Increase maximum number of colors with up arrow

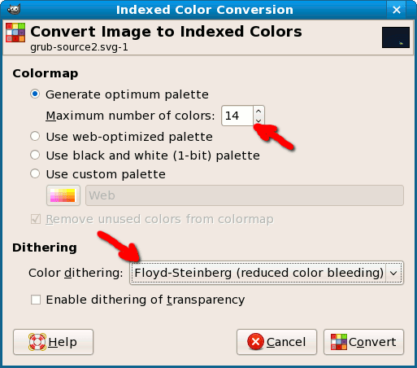pyautogui.click(x=258, y=111)
